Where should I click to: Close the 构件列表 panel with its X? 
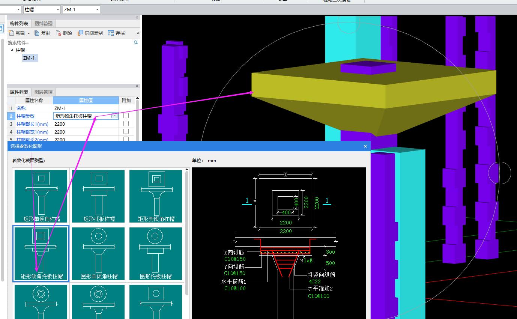click(x=137, y=18)
